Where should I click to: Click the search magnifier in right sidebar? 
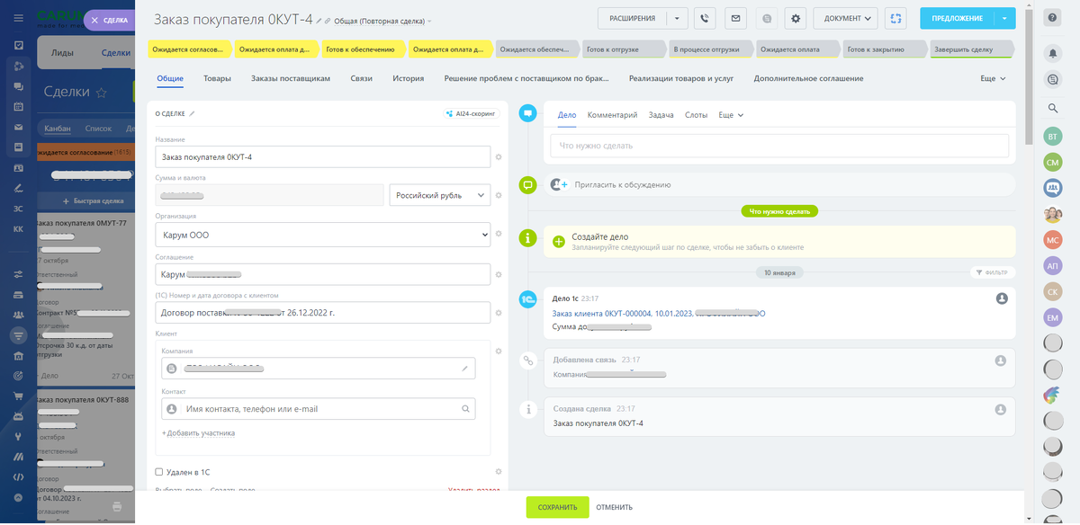(1053, 108)
